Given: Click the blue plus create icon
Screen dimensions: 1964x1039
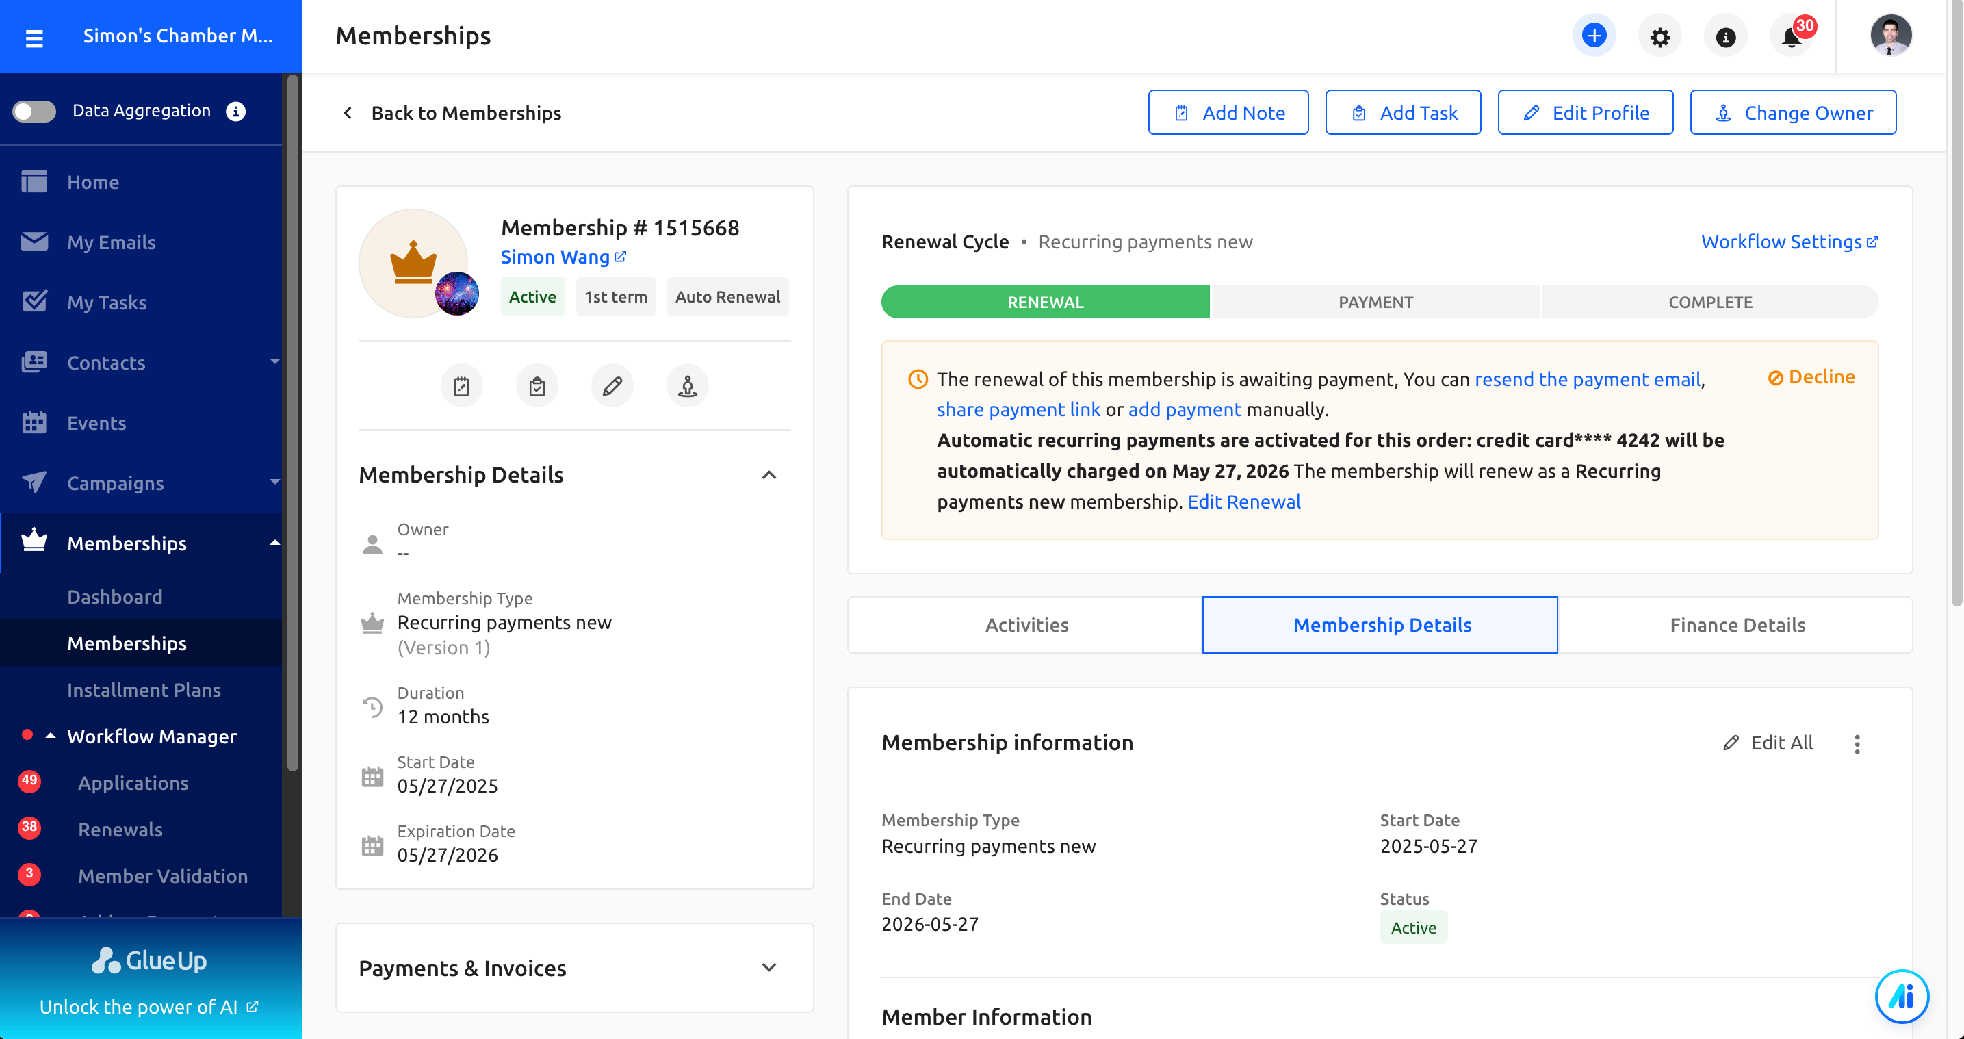Looking at the screenshot, I should [1594, 36].
